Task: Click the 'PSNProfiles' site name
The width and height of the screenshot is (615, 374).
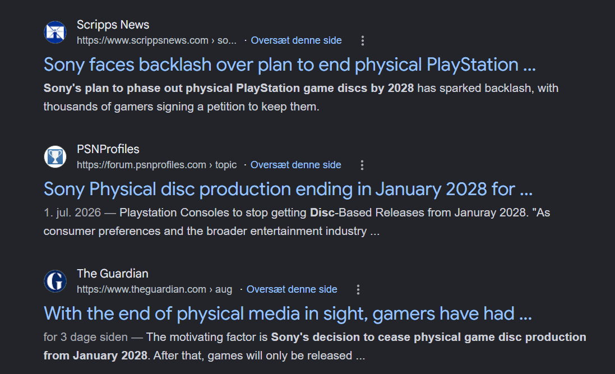Action: 108,149
